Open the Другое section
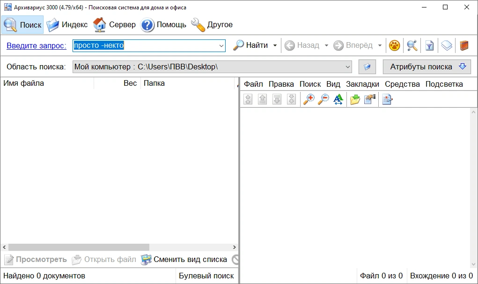Image resolution: width=478 pixels, height=284 pixels. click(212, 25)
